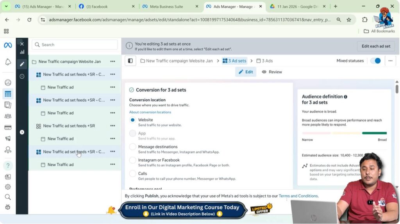Select the Edit tab

246,72
